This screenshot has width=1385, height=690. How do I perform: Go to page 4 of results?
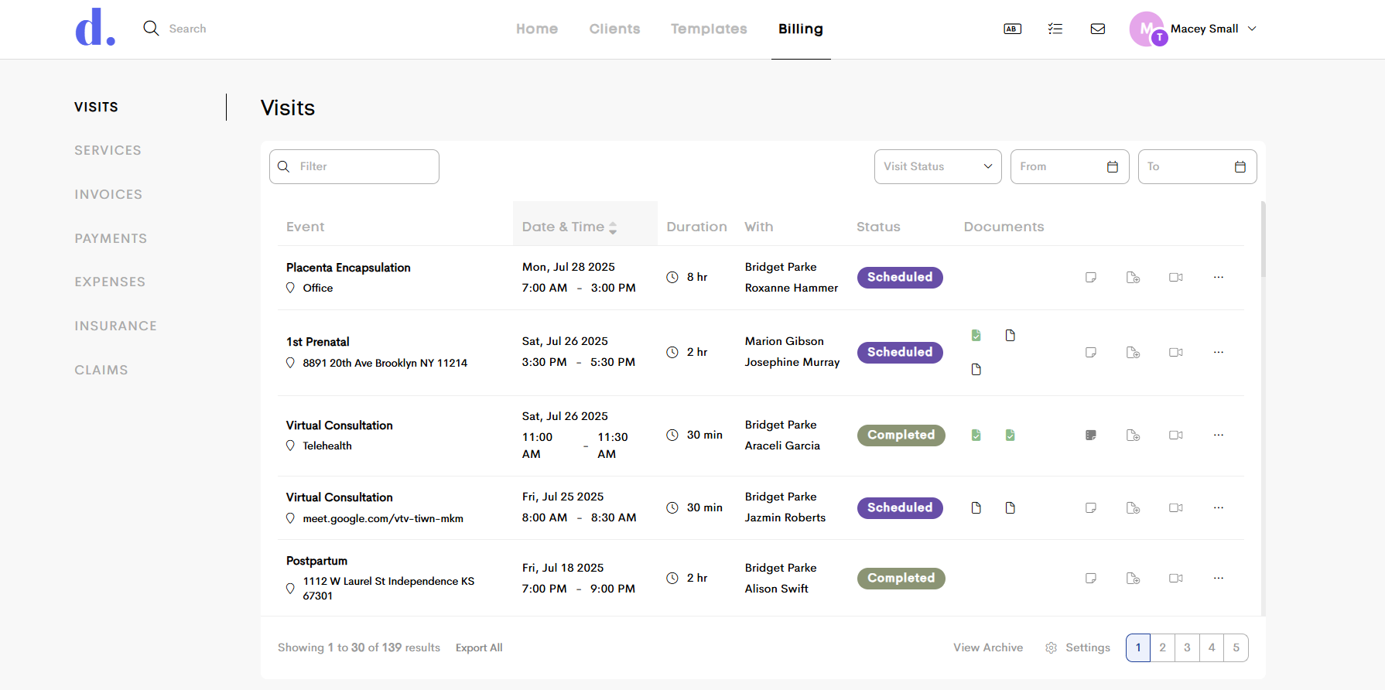tap(1212, 647)
